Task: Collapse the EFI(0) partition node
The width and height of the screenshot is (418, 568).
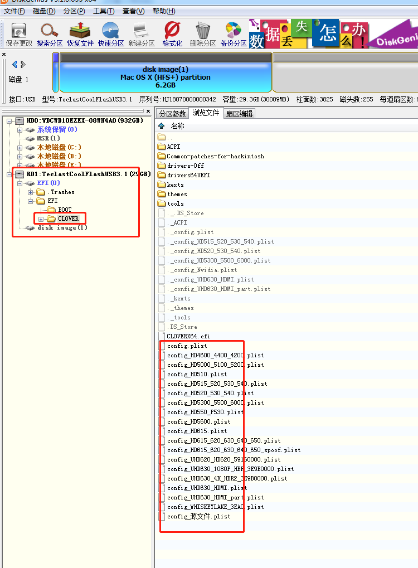Action: pyautogui.click(x=20, y=183)
